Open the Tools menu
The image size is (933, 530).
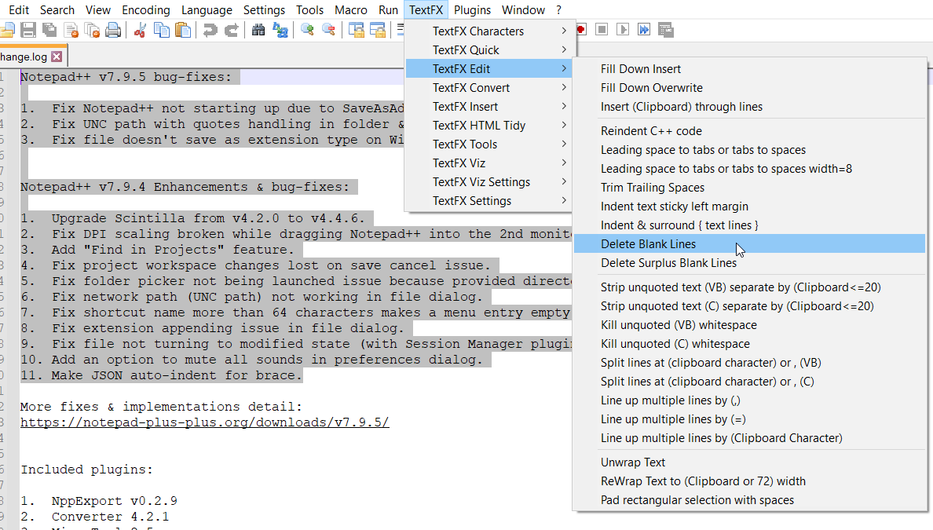[x=310, y=10]
